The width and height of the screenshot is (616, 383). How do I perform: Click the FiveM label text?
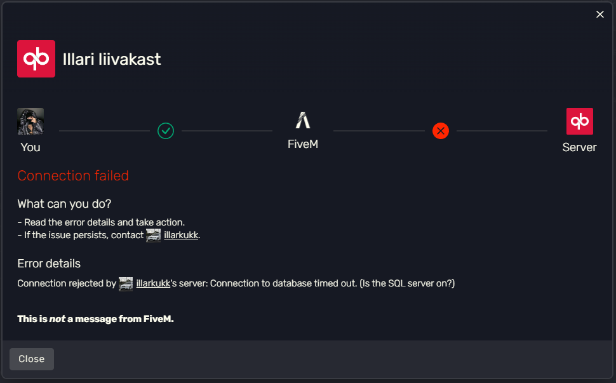(x=302, y=144)
